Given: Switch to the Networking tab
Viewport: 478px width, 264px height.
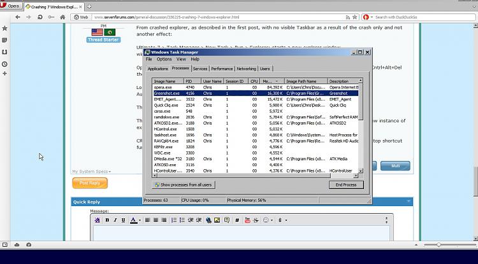Looking at the screenshot, I should (x=246, y=69).
